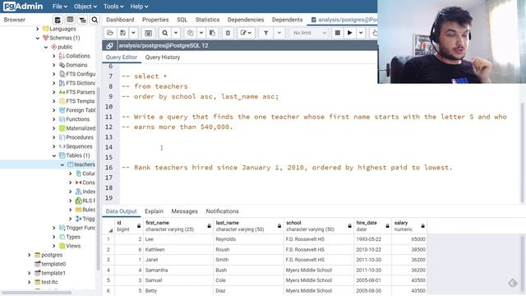
Task: Click the Save Data Changes grid icon
Action: [148, 33]
